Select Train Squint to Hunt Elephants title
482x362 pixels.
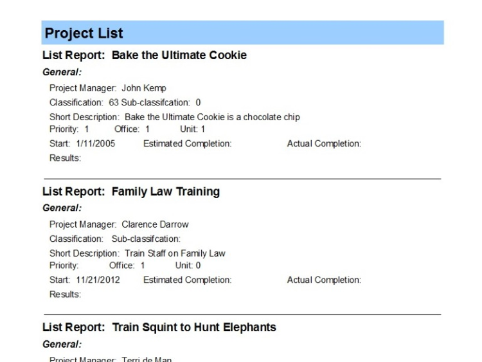click(159, 328)
